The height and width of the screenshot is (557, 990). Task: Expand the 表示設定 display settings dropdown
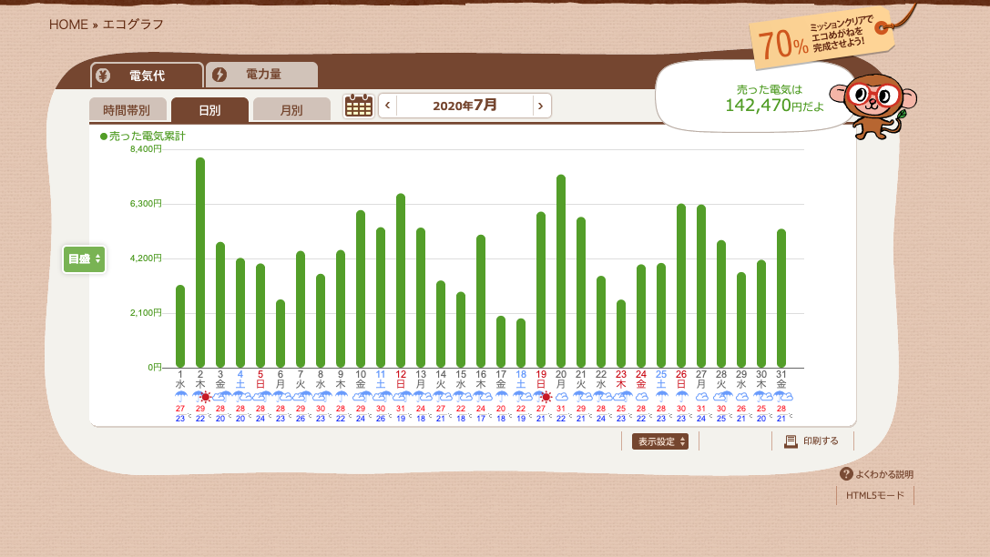[660, 441]
